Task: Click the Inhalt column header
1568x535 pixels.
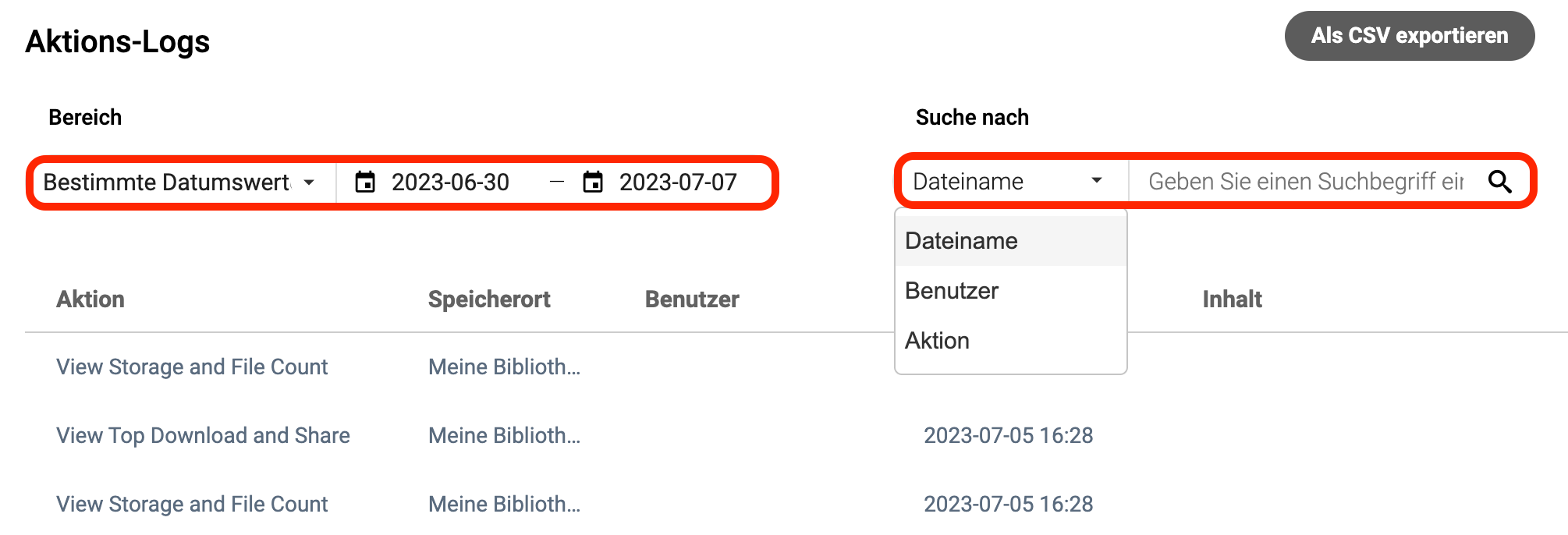Action: pos(1232,299)
